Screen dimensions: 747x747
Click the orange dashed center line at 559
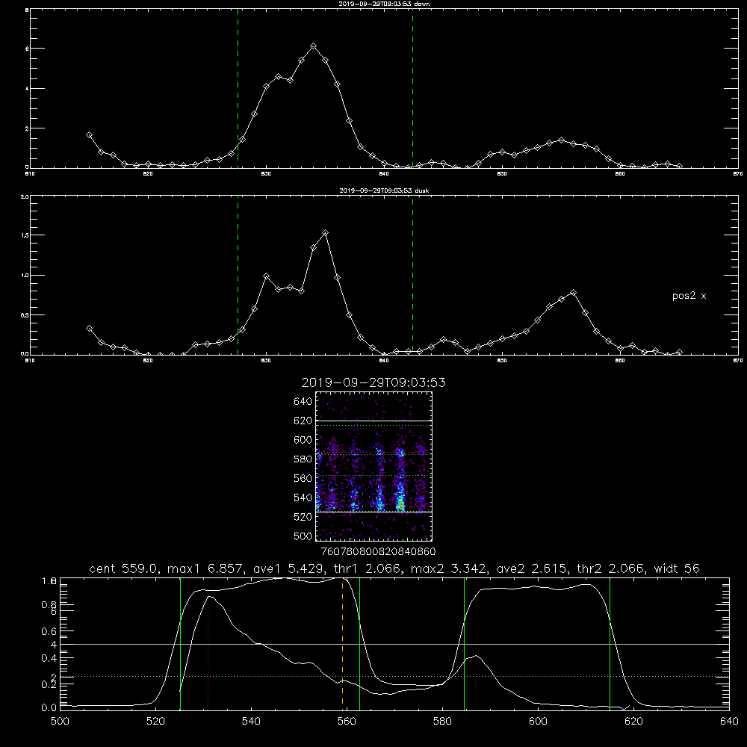343,644
